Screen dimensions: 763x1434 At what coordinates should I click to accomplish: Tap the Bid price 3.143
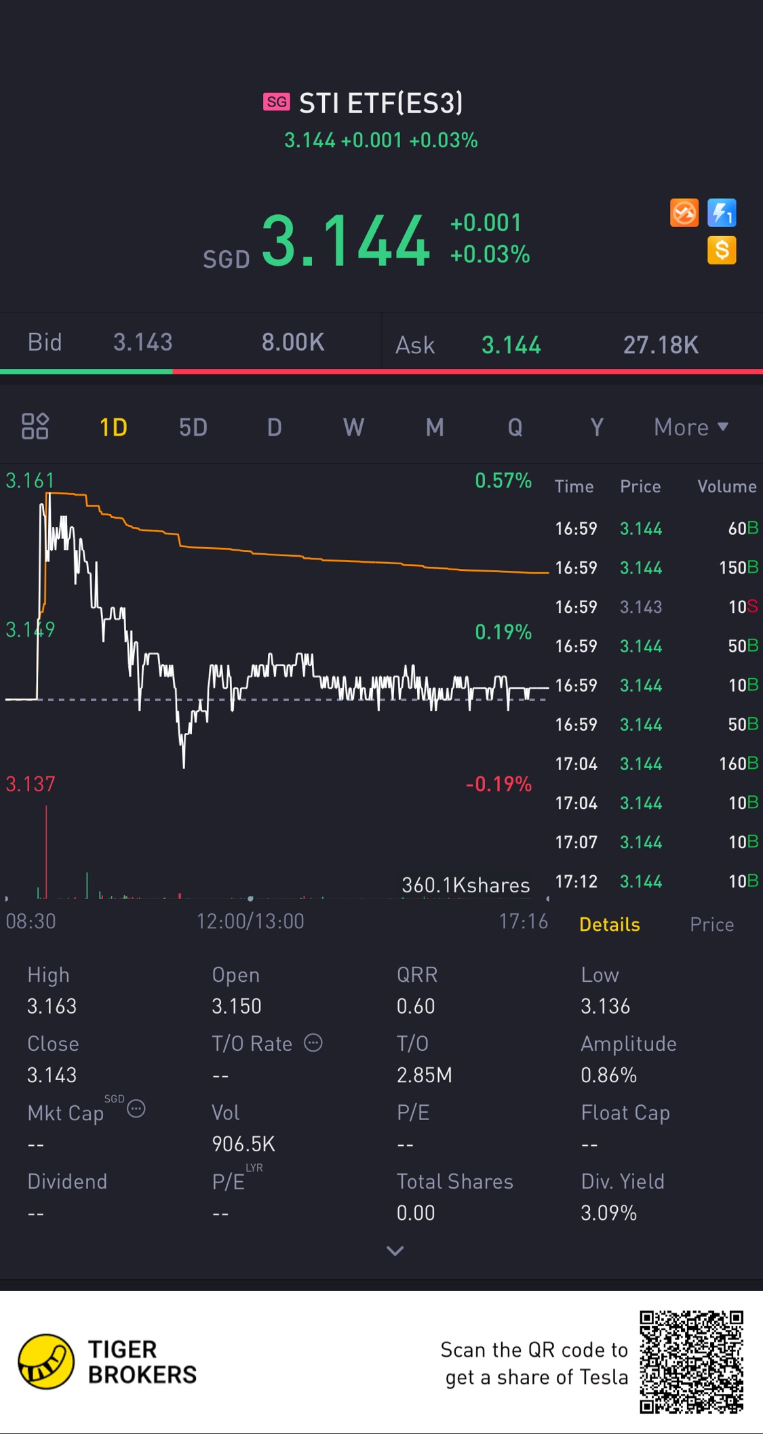[x=142, y=342]
